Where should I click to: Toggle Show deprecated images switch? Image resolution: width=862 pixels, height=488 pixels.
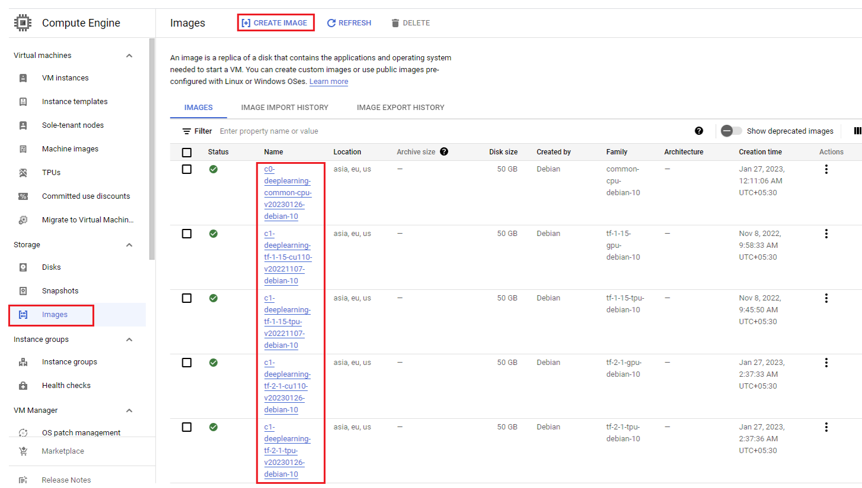[x=731, y=131]
